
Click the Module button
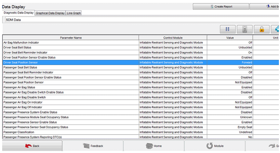(x=215, y=146)
